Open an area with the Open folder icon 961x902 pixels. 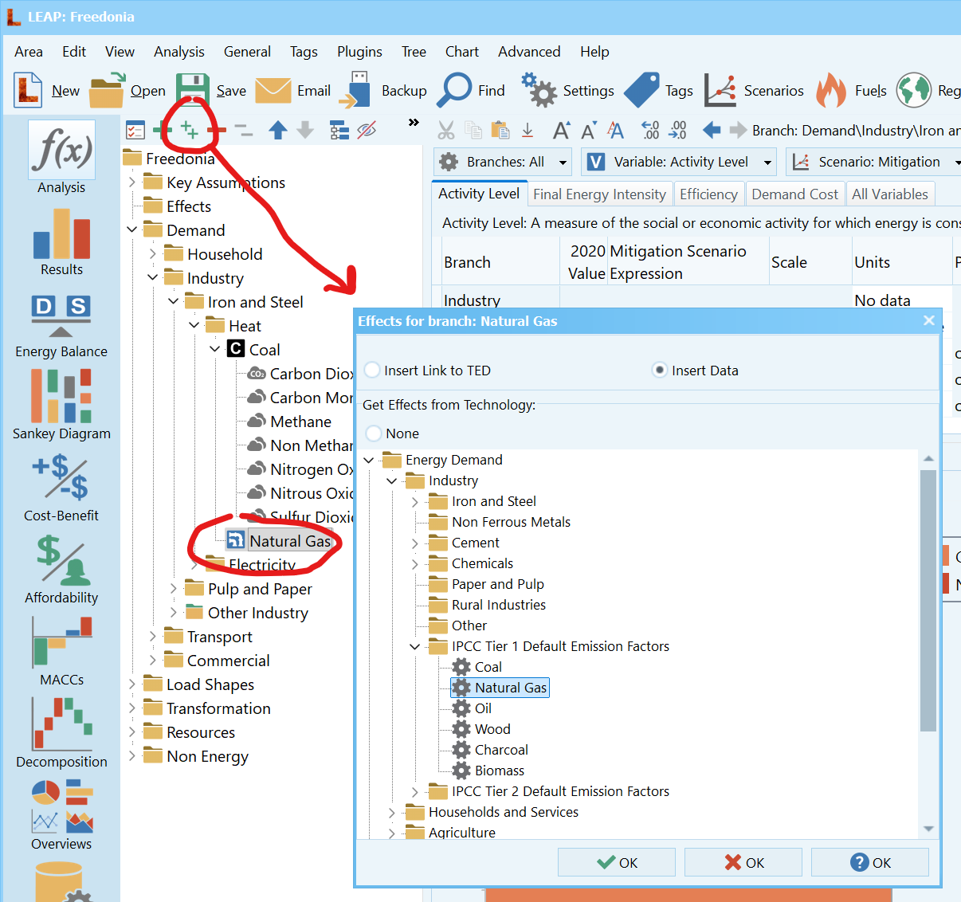click(x=107, y=90)
